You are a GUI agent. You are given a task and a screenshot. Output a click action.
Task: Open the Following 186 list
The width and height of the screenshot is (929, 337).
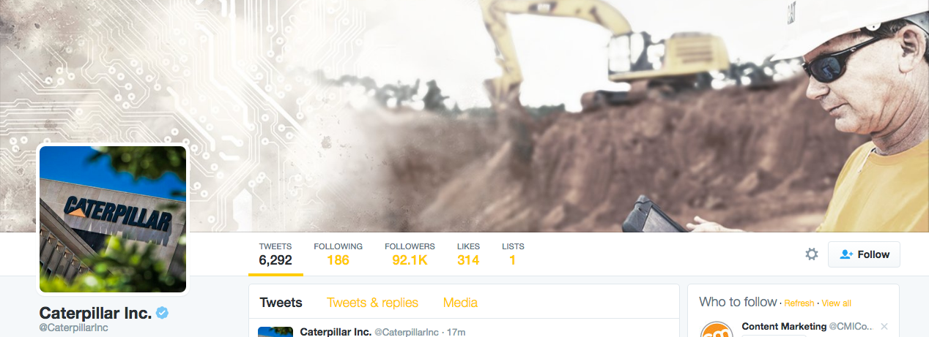tap(338, 254)
